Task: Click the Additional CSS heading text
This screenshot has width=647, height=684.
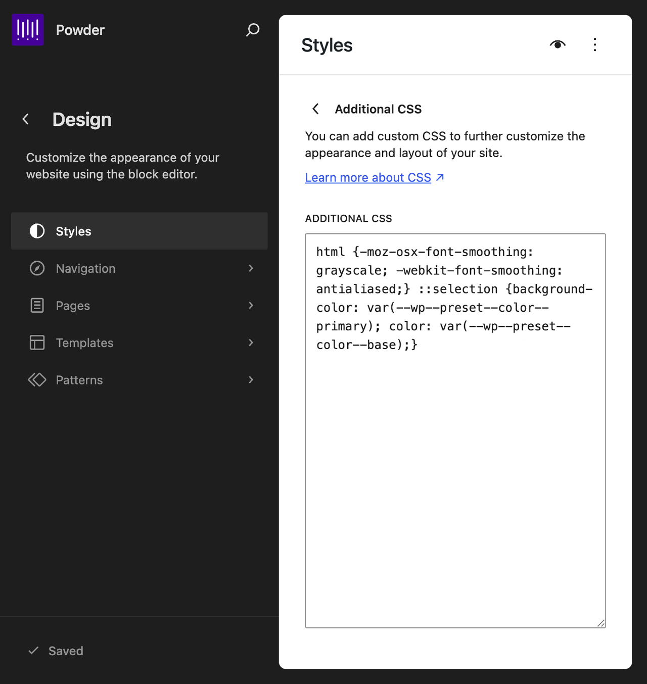Action: tap(378, 109)
